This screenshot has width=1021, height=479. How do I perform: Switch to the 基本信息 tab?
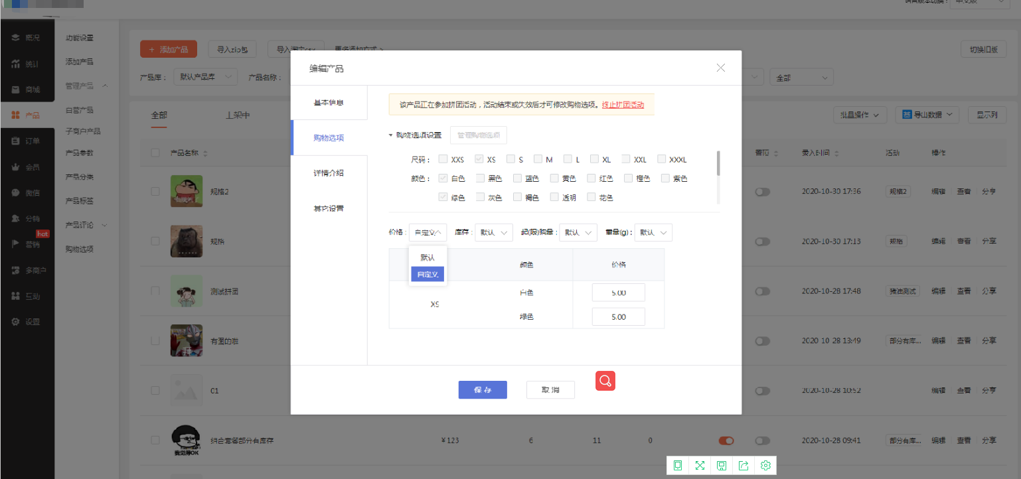[329, 103]
